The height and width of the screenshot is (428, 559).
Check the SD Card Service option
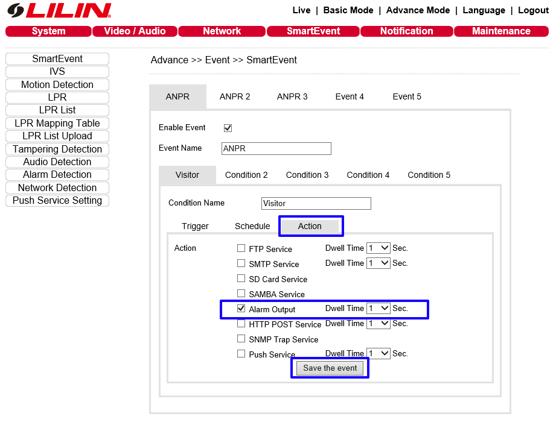(x=241, y=279)
